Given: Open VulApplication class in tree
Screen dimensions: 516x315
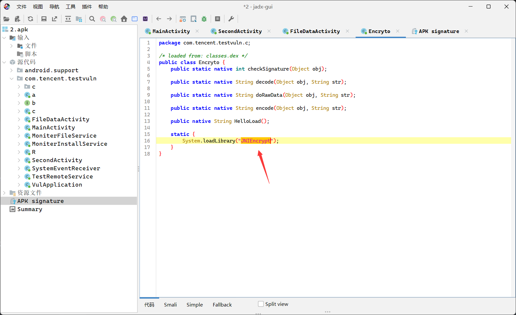Looking at the screenshot, I should pyautogui.click(x=57, y=185).
